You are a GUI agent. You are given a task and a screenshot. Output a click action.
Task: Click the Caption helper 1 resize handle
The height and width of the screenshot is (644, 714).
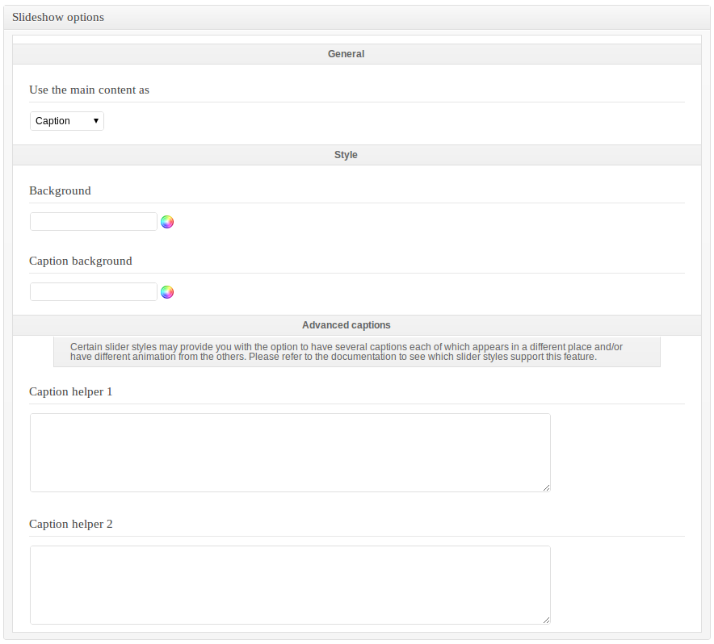[x=546, y=487]
